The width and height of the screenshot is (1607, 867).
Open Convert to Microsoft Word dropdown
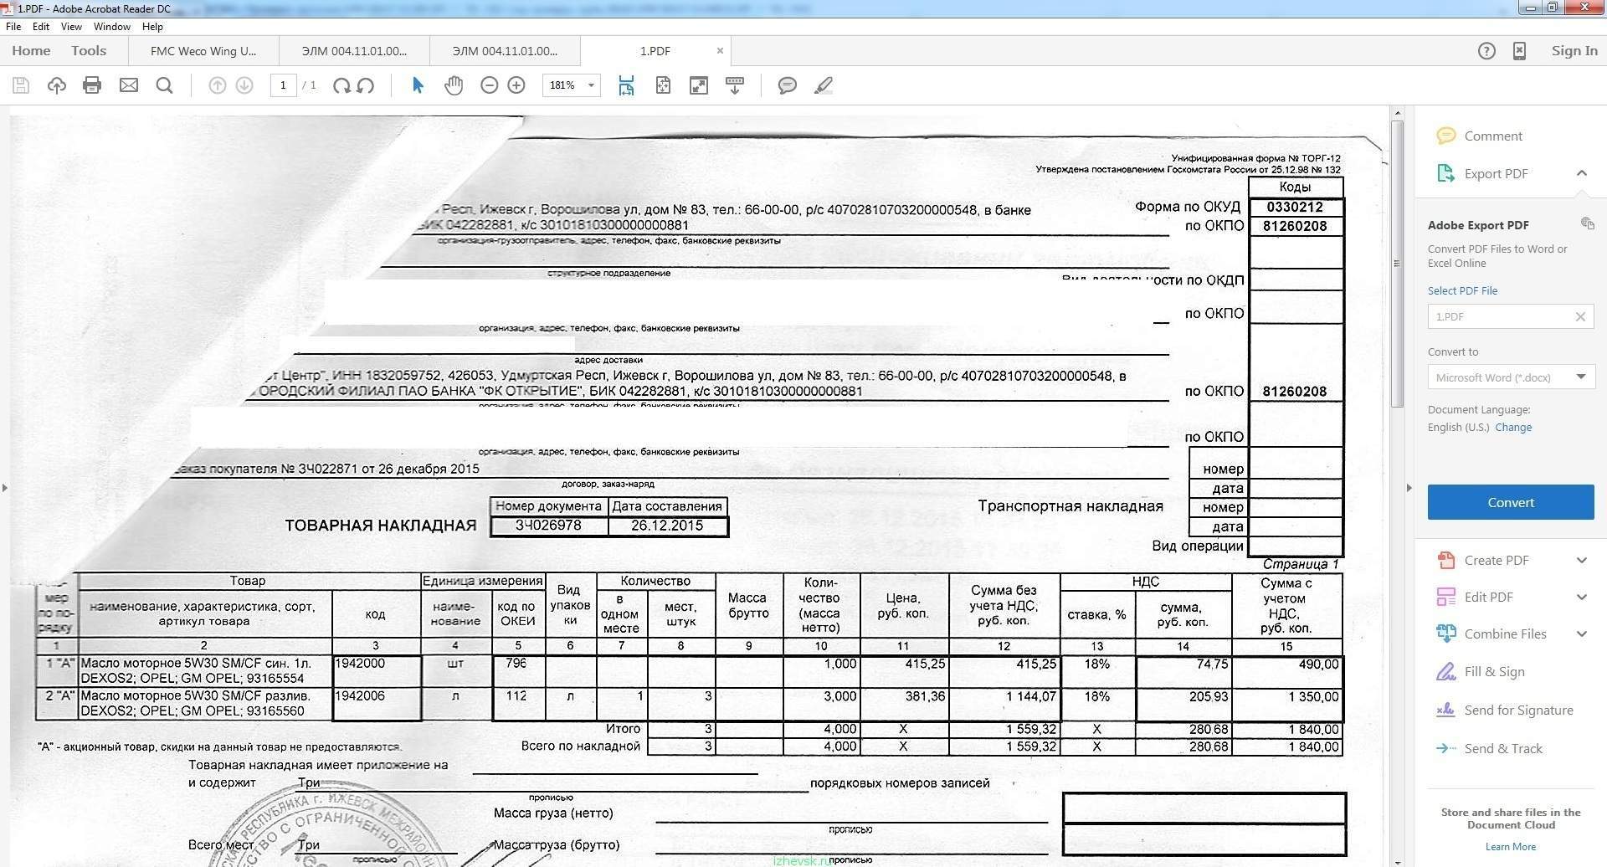pos(1511,377)
